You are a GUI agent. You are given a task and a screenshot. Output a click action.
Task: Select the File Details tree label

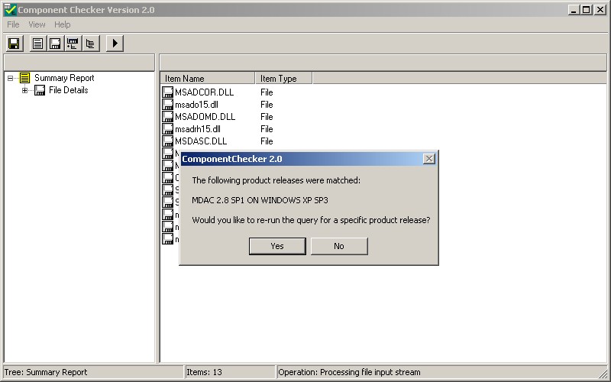(x=69, y=90)
